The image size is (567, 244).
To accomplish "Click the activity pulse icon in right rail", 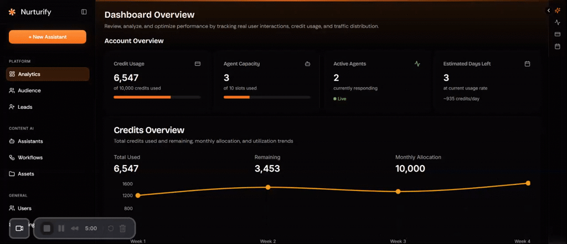I will click(557, 22).
